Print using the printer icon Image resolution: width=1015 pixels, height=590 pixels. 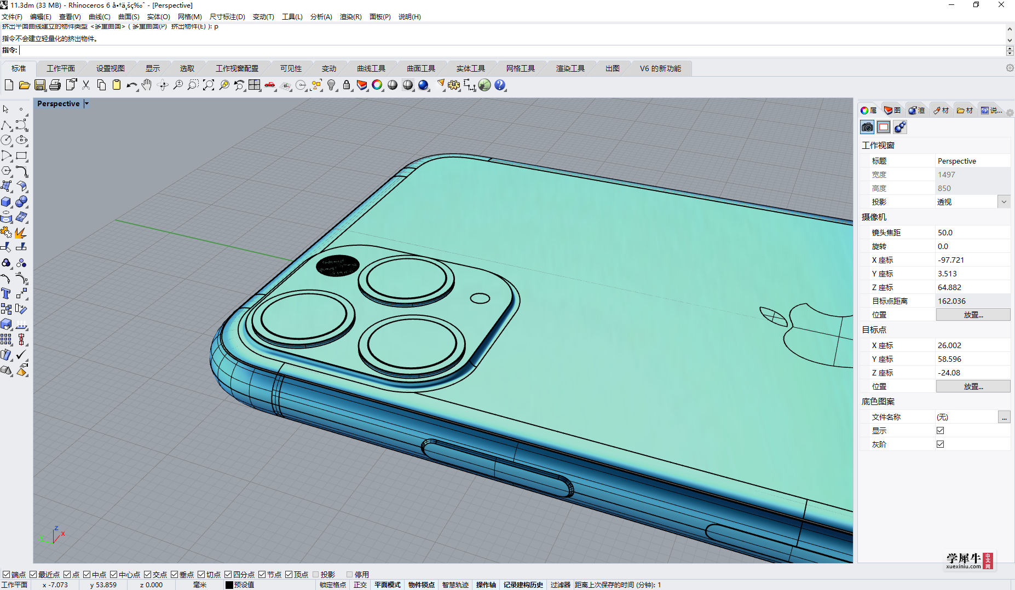tap(55, 85)
